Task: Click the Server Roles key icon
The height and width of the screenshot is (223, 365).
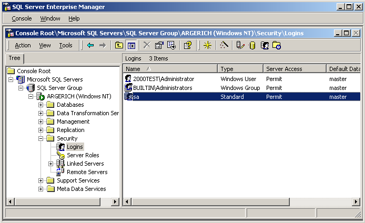Action: pyautogui.click(x=61, y=155)
